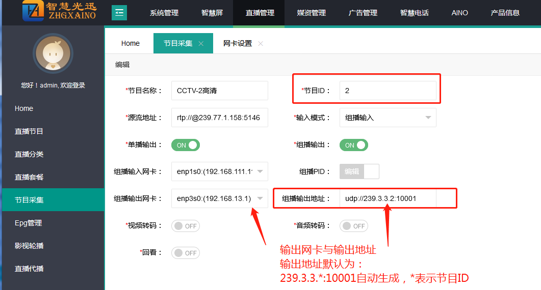The width and height of the screenshot is (541, 290).
Task: Expand the 组播输出网卡 dropdown
Action: [219, 198]
